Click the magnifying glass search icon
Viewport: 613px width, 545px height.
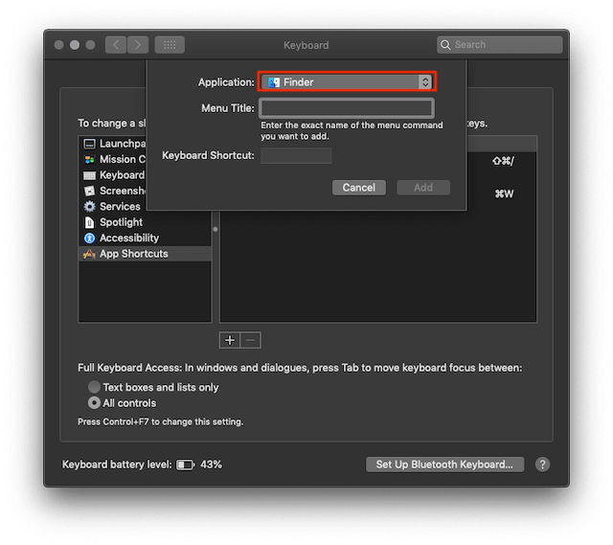[x=445, y=45]
